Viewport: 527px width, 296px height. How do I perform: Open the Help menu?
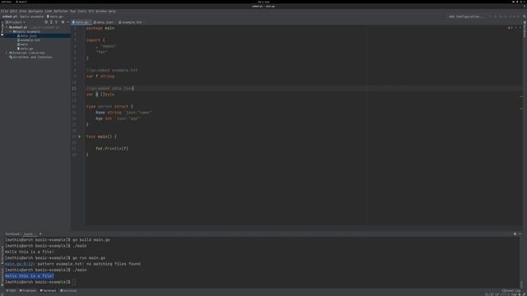point(112,11)
